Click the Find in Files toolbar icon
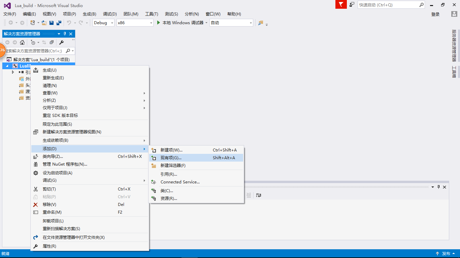Screen dimensions: 460x258 (261, 23)
